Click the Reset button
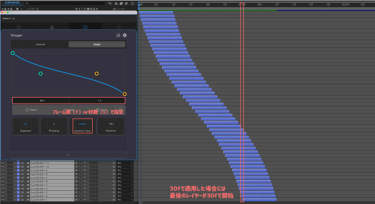The image size is (375, 204). [x=31, y=110]
